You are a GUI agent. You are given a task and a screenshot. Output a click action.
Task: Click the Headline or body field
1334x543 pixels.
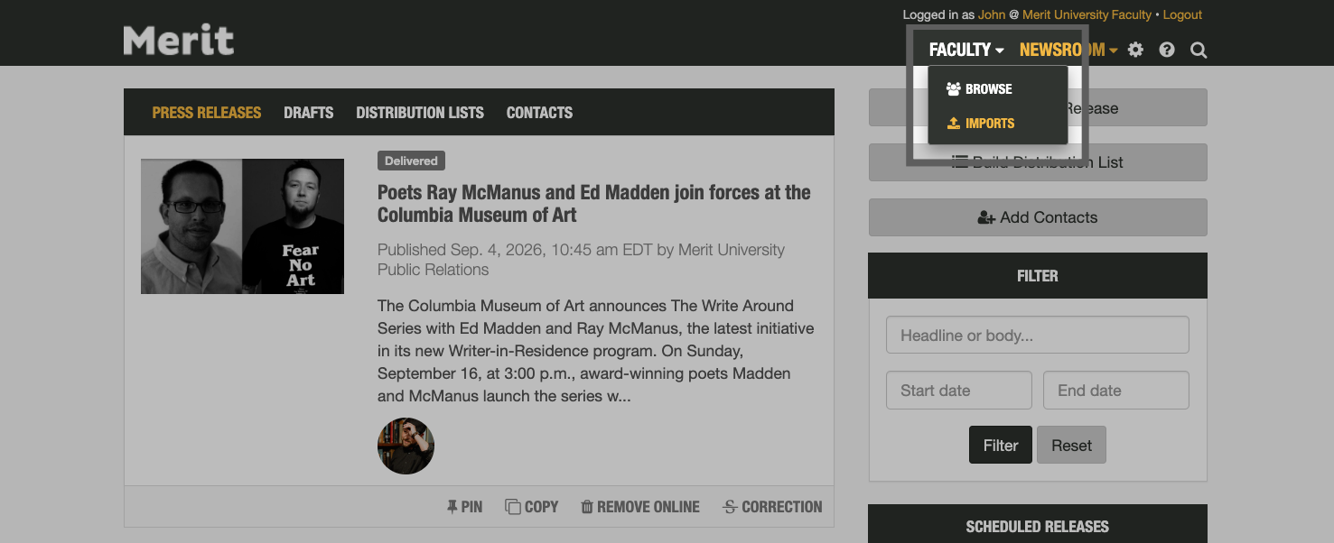(1037, 335)
